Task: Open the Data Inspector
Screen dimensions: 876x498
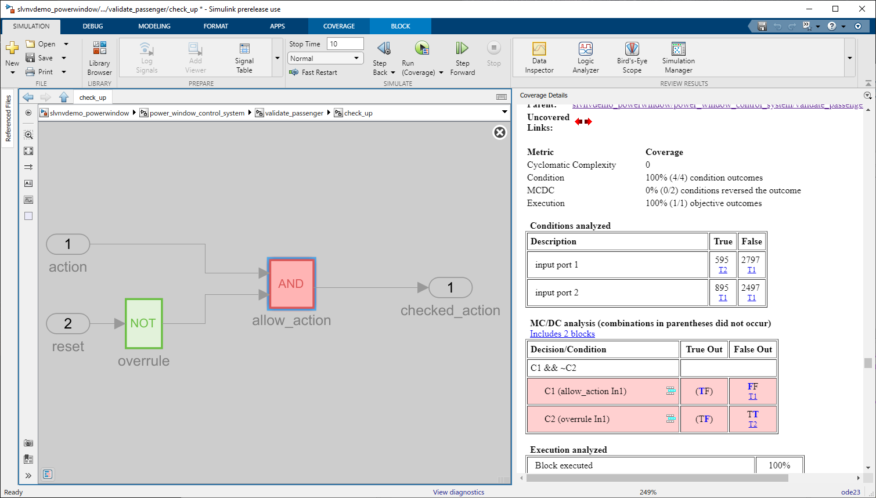Action: pos(539,57)
